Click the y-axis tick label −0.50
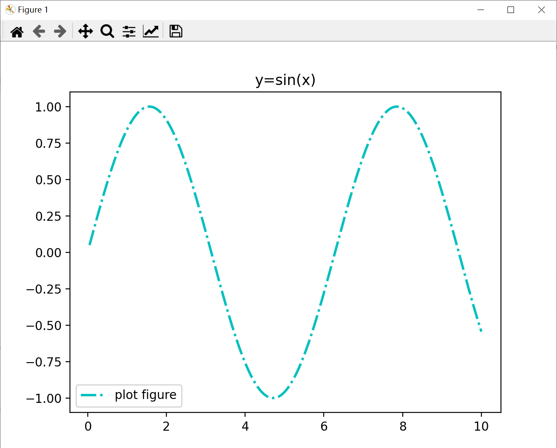557x448 pixels. click(x=44, y=326)
